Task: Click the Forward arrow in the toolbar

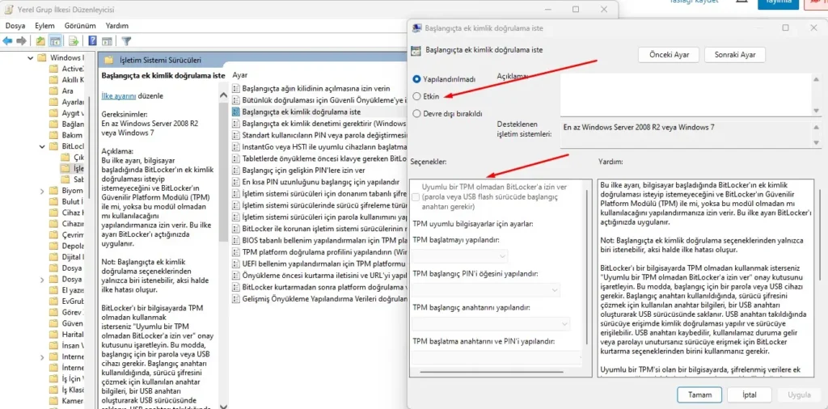Action: 22,40
